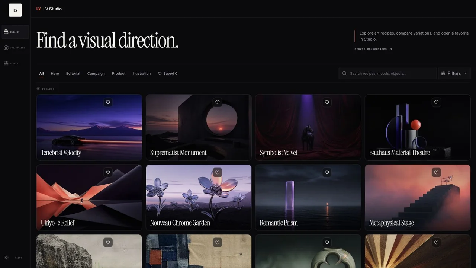Focus the Search recipes input field

pos(387,73)
